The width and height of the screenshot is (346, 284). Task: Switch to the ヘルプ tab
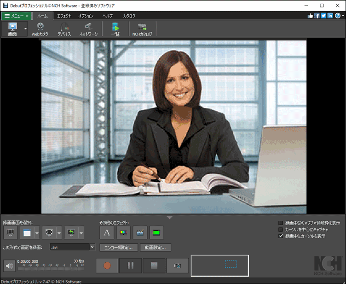click(x=108, y=16)
